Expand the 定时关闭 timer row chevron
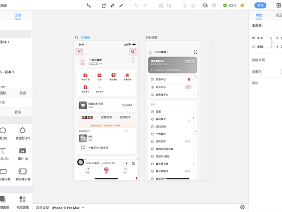The image size is (282, 212). [x=194, y=127]
